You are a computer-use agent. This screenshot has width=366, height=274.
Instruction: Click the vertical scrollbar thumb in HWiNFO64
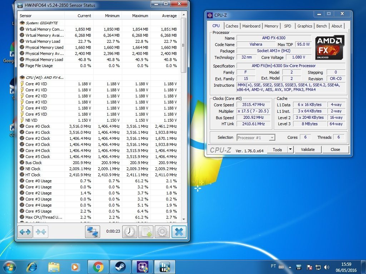184,45
